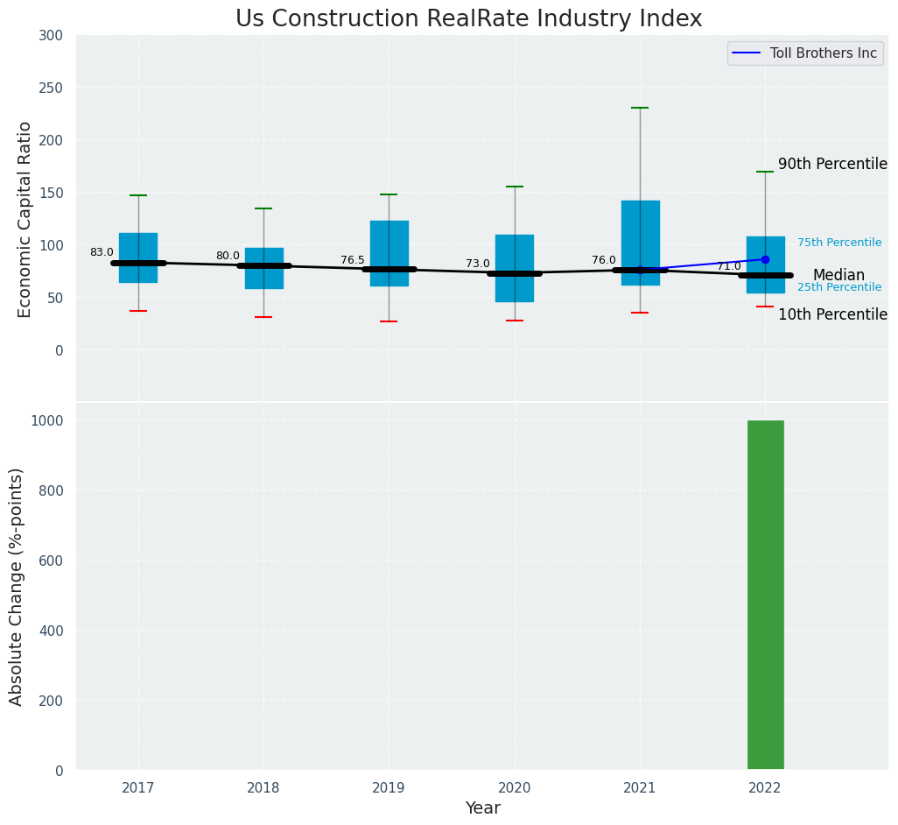Screen dimensions: 898x825
Task: Click the Economic Capital Ratio axis label
Action: [25, 219]
